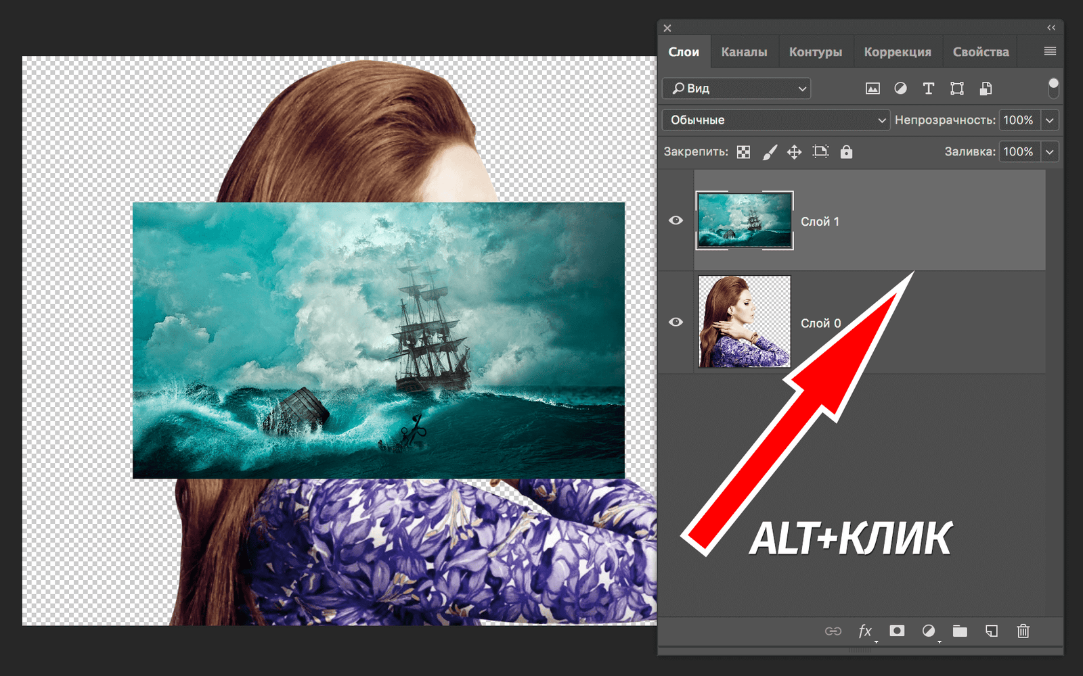Click the Заливка percentage field
1083x676 pixels.
tap(1018, 152)
